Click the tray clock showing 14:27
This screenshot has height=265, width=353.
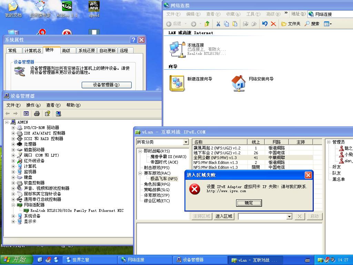click(343, 260)
